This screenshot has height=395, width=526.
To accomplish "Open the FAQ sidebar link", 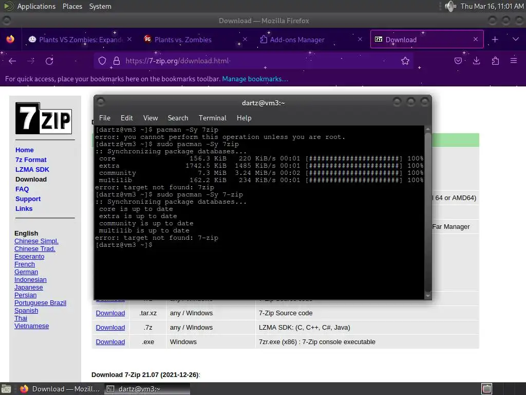I will point(22,189).
